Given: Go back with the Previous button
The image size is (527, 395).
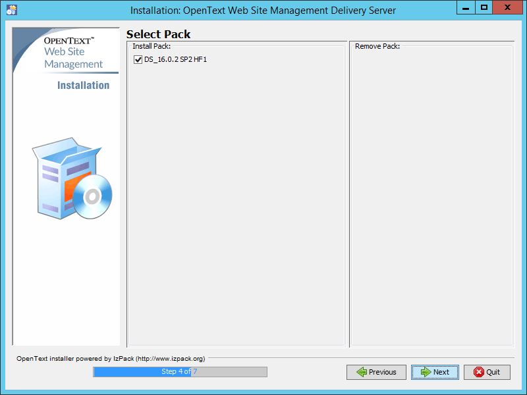Looking at the screenshot, I should point(376,372).
